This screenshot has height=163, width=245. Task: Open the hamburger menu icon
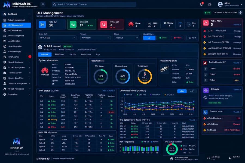43,4
